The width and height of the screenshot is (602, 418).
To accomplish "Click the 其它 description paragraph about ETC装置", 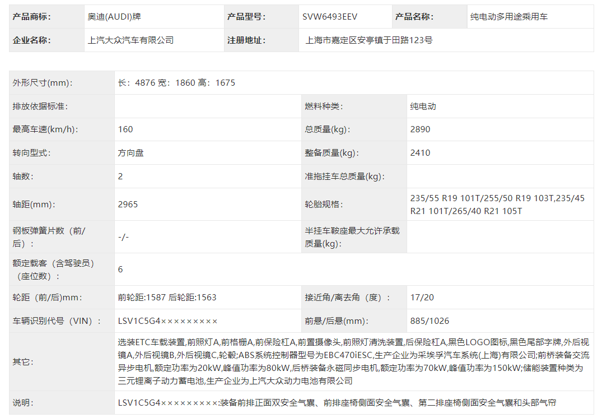I will point(353,361).
